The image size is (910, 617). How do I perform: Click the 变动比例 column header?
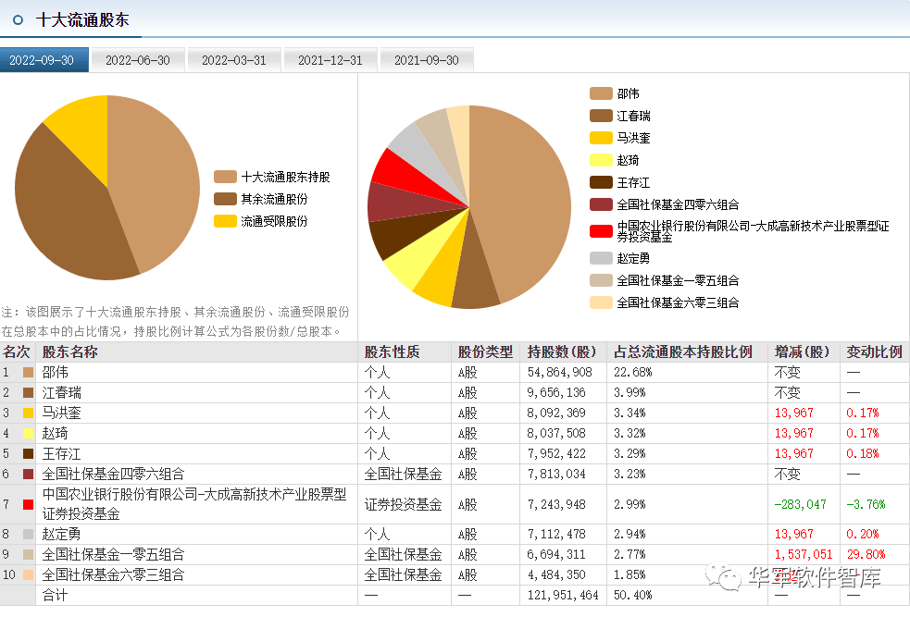(x=874, y=352)
